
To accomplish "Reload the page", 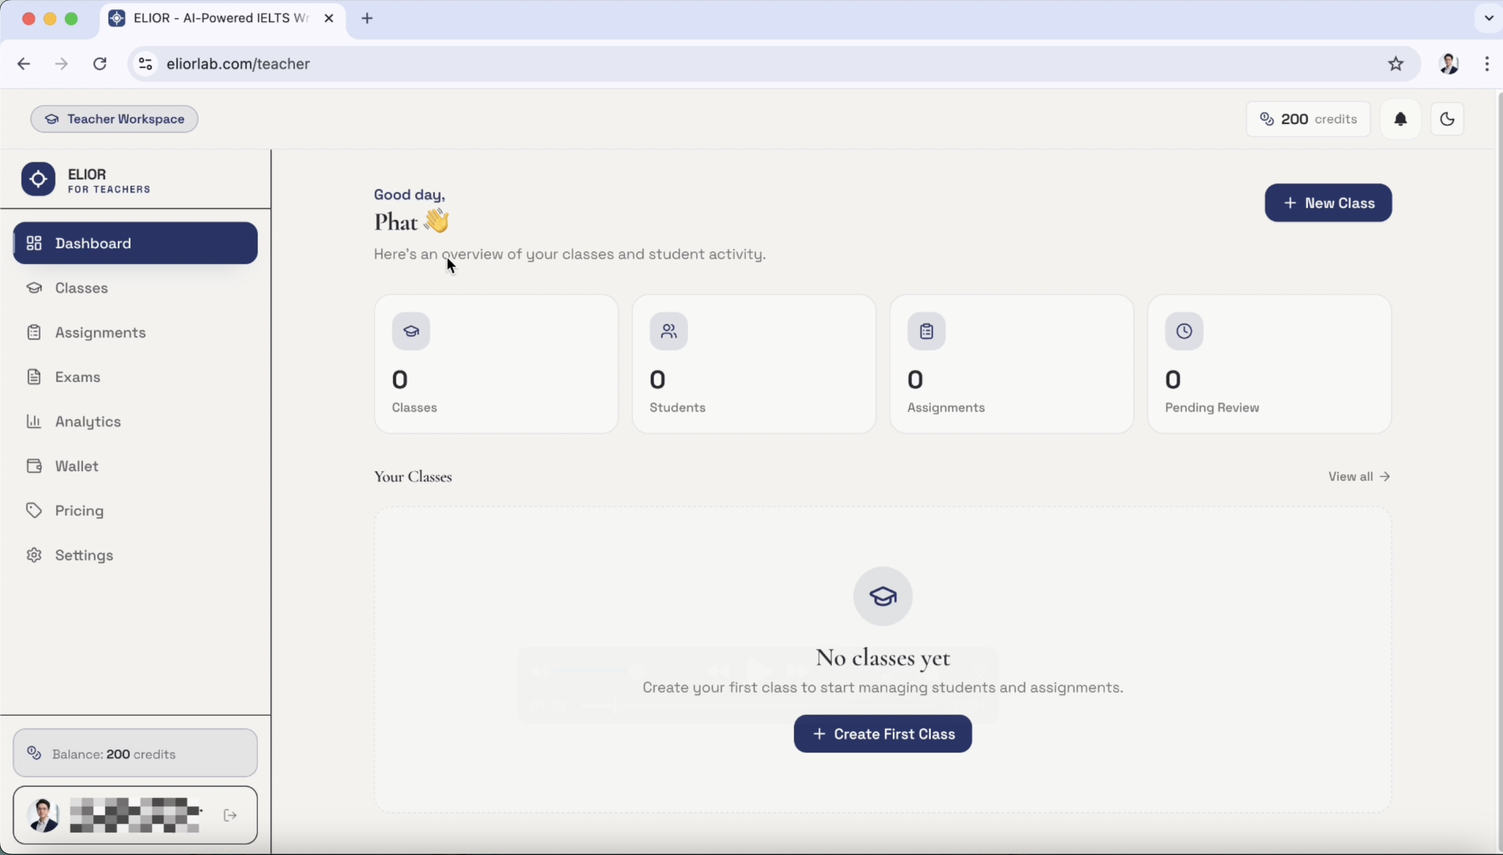I will tap(101, 63).
